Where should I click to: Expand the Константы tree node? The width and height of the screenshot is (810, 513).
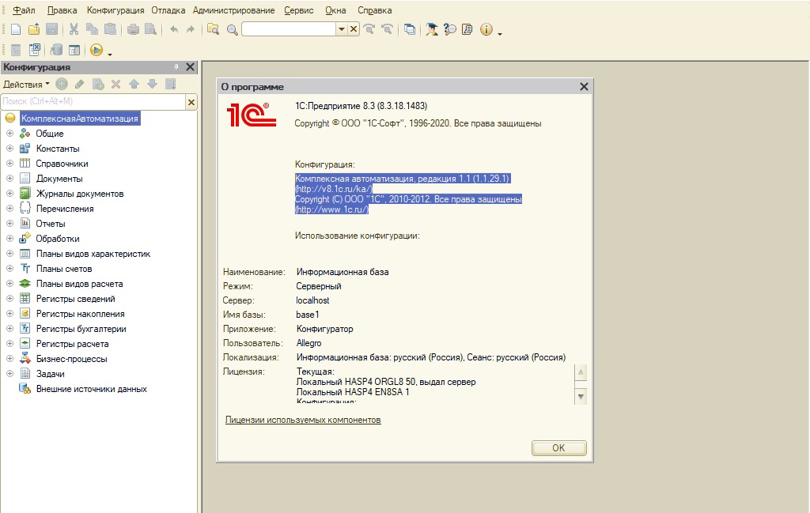tap(9, 148)
